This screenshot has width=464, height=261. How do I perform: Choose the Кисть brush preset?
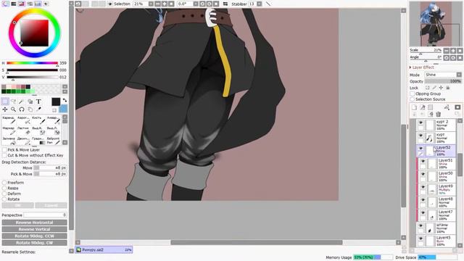coord(38,120)
